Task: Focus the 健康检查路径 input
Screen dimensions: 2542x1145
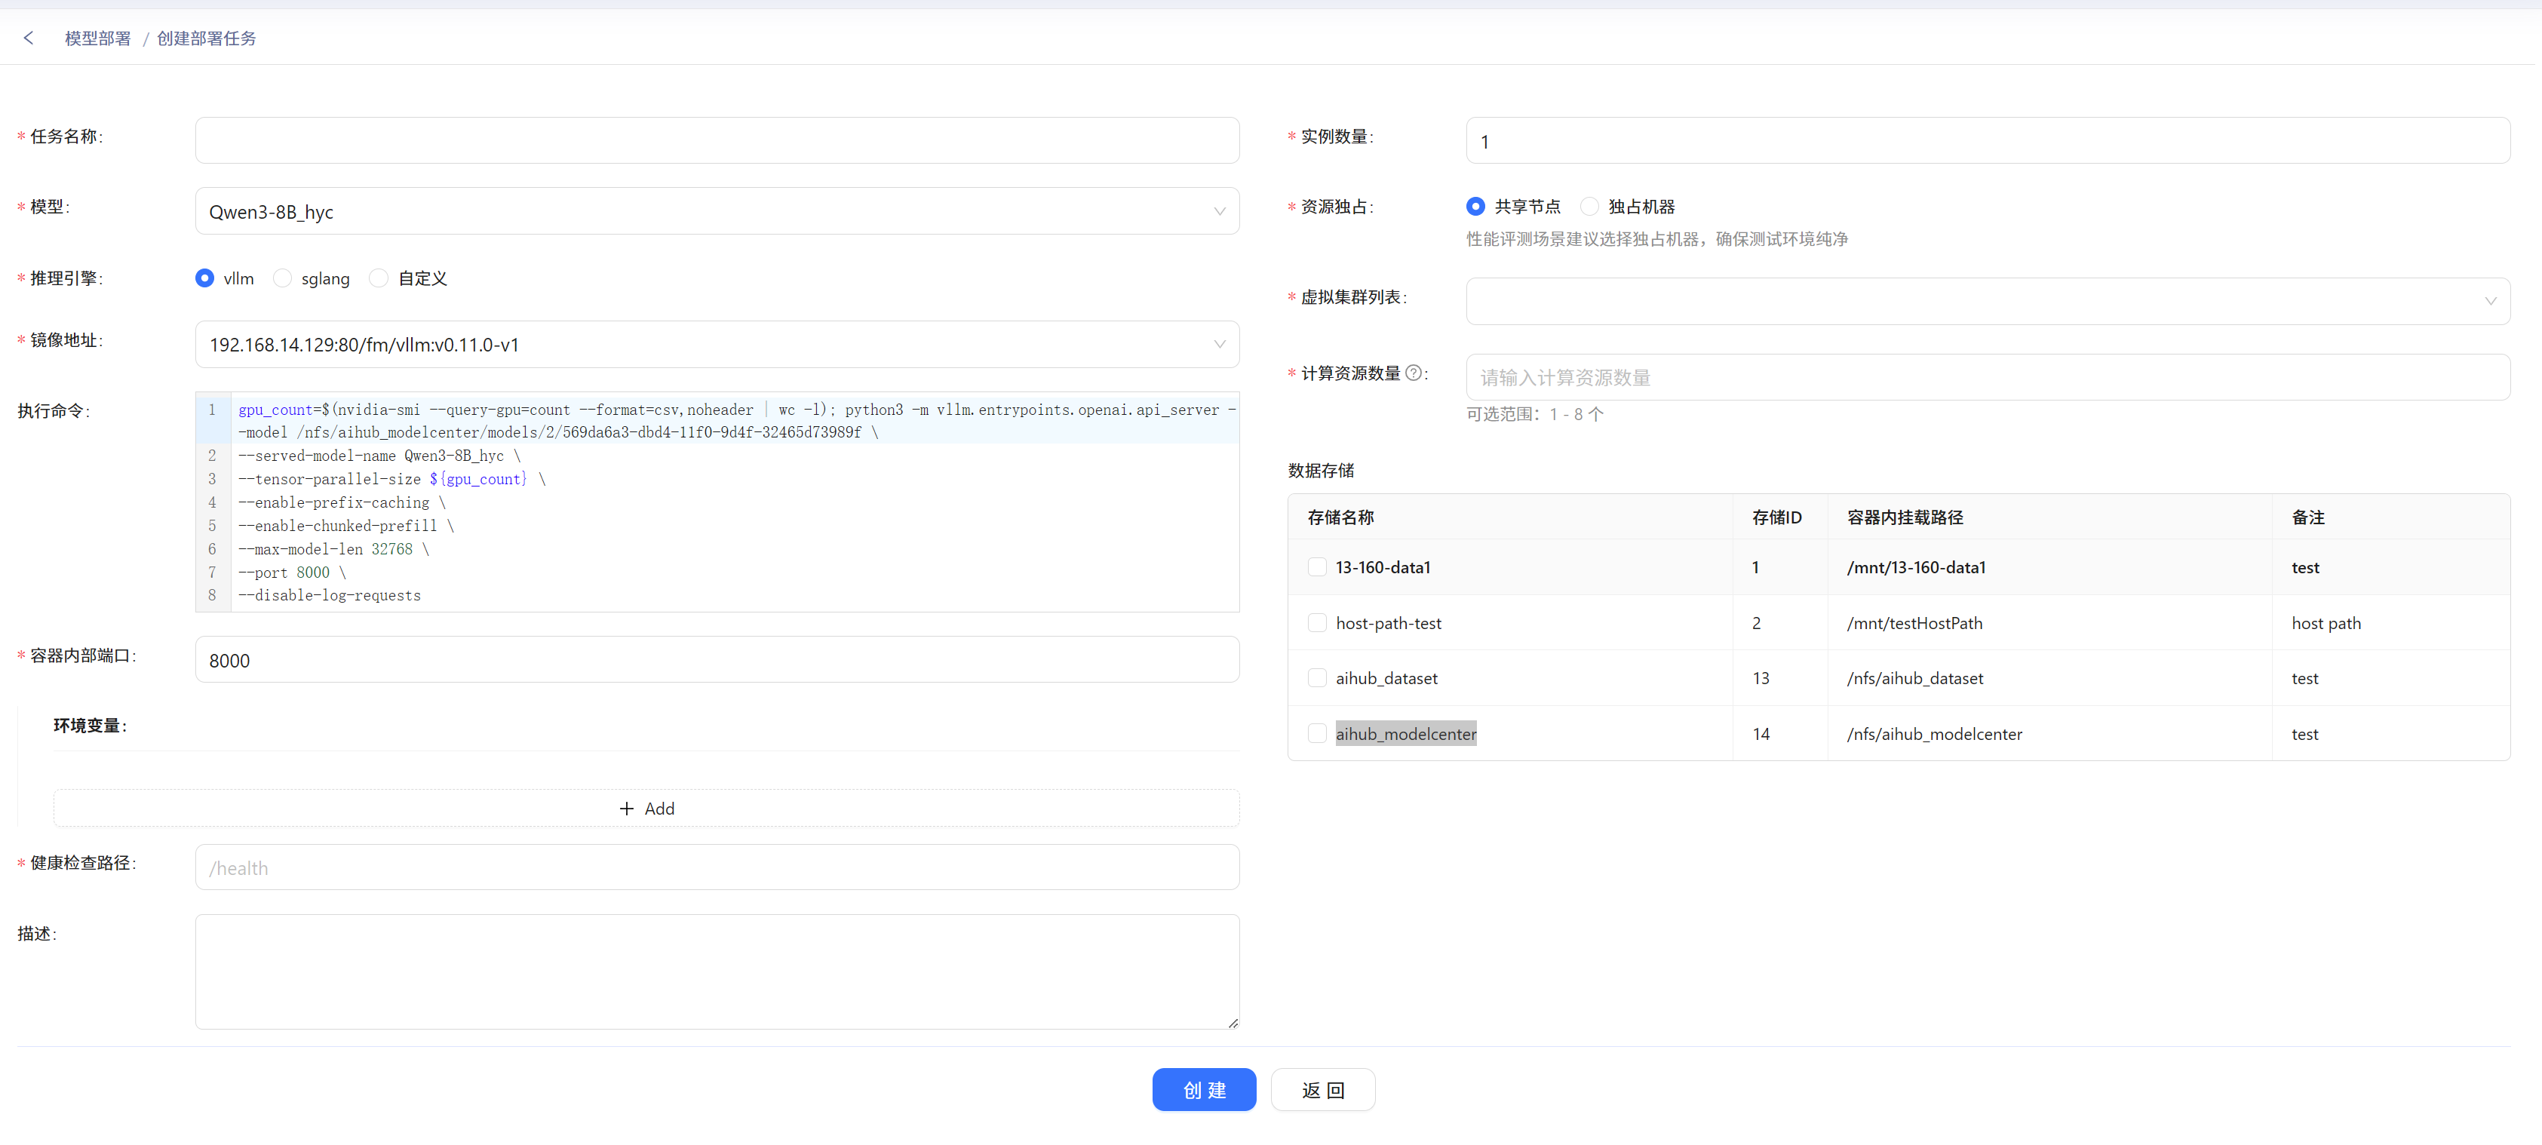Action: coord(717,867)
